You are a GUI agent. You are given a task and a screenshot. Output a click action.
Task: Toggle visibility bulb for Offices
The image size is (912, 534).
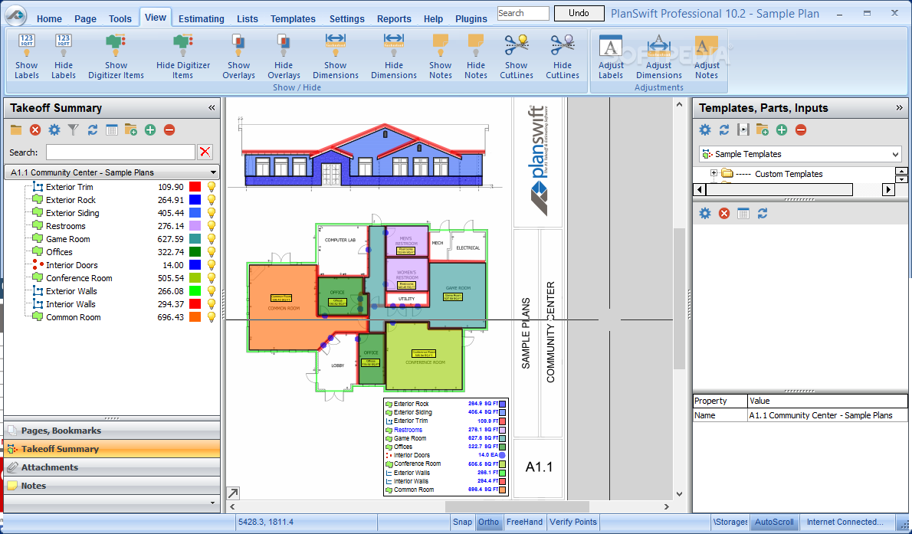pos(212,252)
